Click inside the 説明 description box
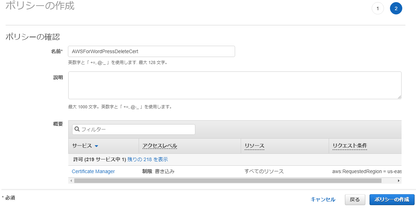 point(235,85)
